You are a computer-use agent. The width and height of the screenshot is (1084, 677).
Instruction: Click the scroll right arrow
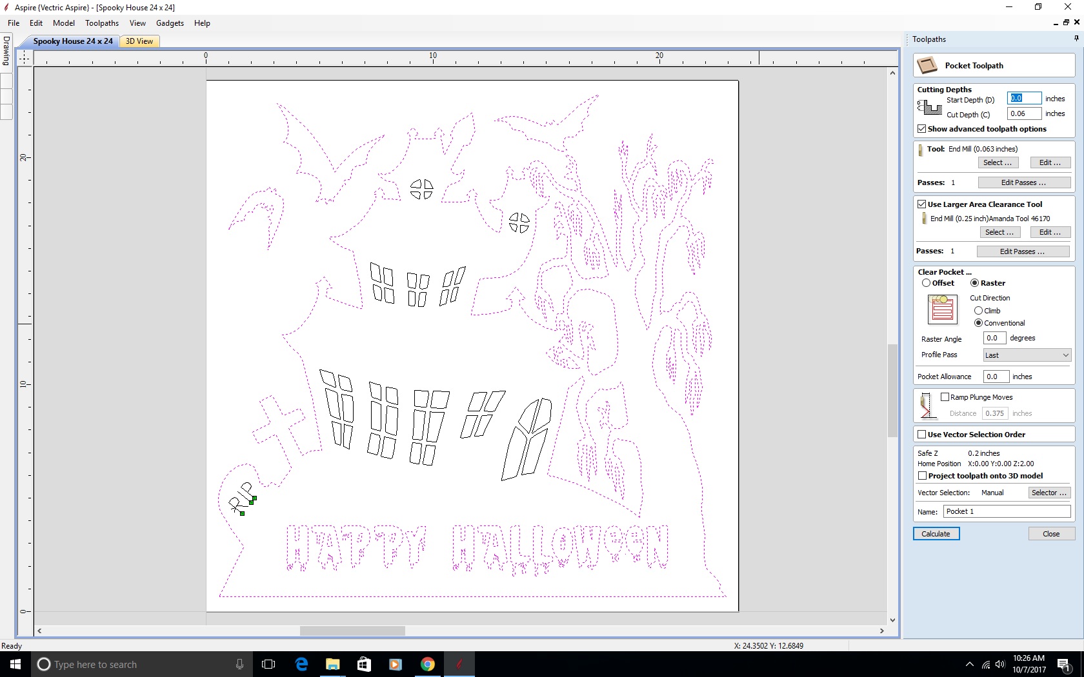(881, 631)
